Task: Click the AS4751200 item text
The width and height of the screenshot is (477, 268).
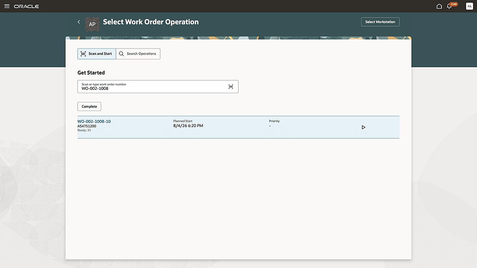Action: click(87, 126)
